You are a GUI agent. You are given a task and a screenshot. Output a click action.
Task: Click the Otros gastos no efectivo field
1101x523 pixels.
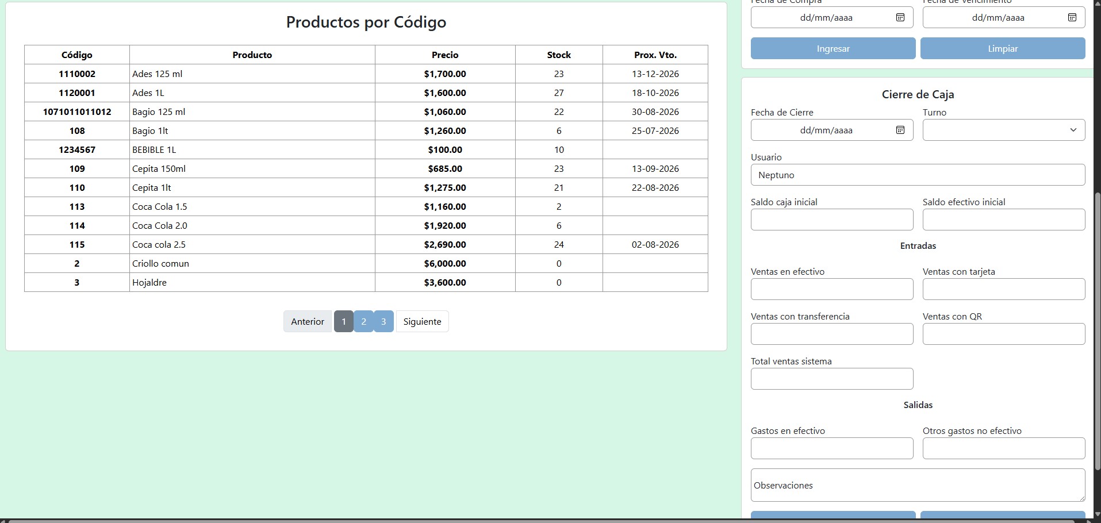[x=1004, y=448]
